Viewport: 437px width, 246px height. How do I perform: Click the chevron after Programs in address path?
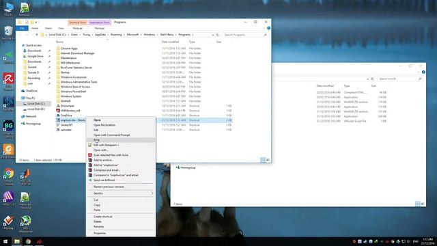[x=193, y=35]
